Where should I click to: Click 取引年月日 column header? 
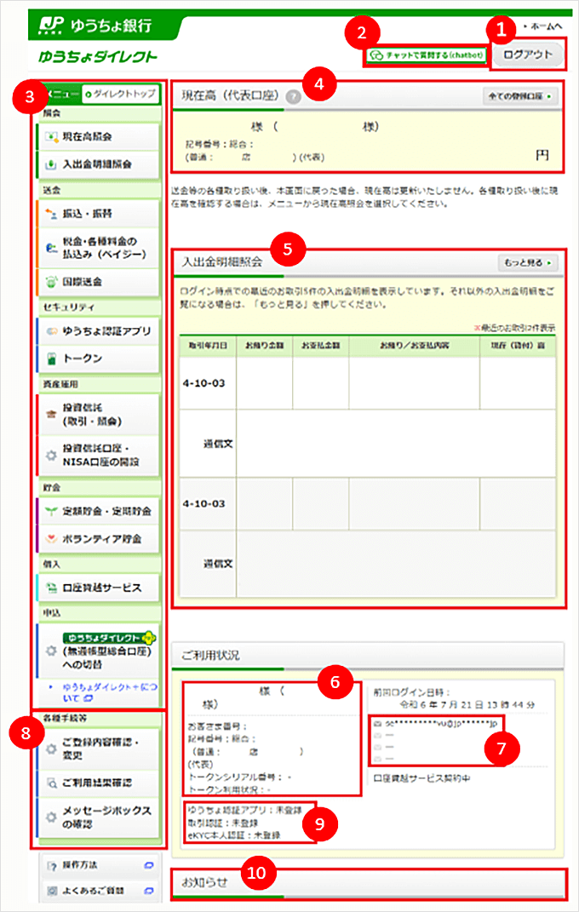click(x=208, y=346)
